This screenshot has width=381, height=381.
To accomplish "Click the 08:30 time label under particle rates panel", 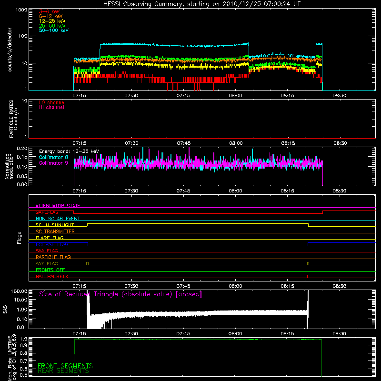I will pos(340,143).
